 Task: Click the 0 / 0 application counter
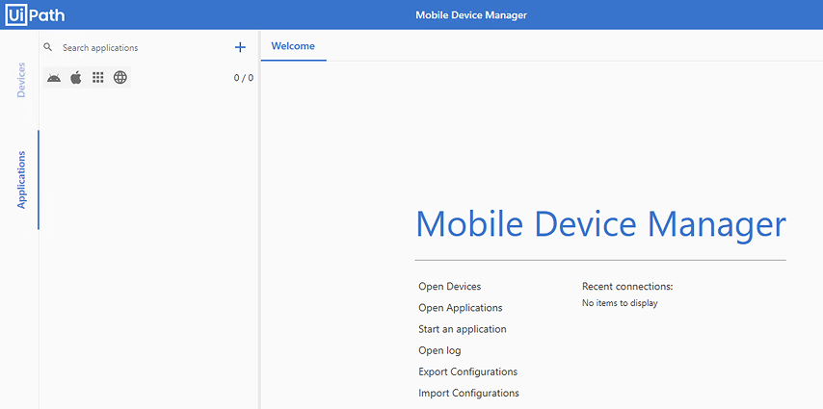coord(244,78)
